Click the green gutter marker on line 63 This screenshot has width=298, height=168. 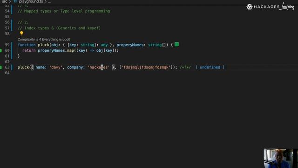[1, 67]
